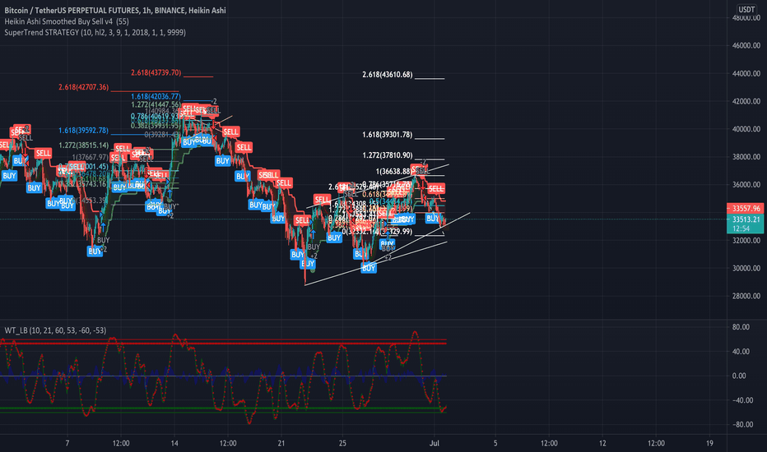Click the 46000.00 price axis value
Image resolution: width=767 pixels, height=452 pixels.
coord(746,45)
